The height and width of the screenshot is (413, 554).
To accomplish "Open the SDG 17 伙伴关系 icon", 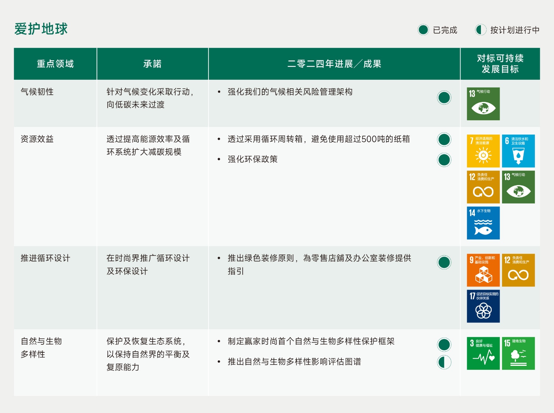I will tap(483, 306).
